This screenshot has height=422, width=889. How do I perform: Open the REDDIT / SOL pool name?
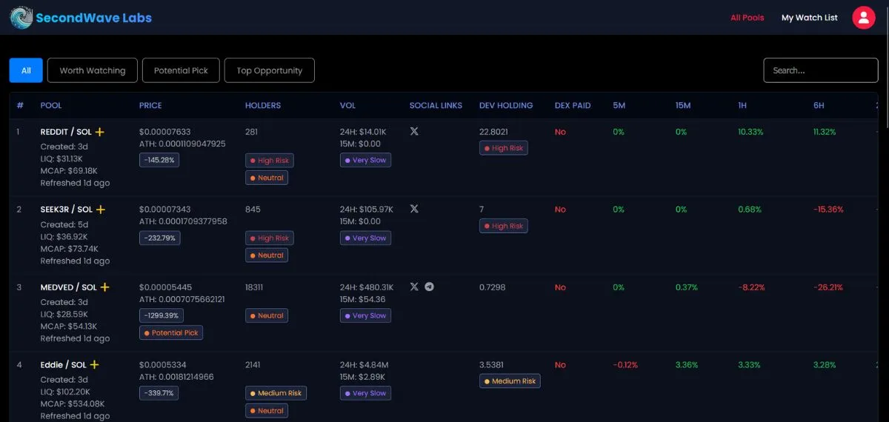coord(66,132)
